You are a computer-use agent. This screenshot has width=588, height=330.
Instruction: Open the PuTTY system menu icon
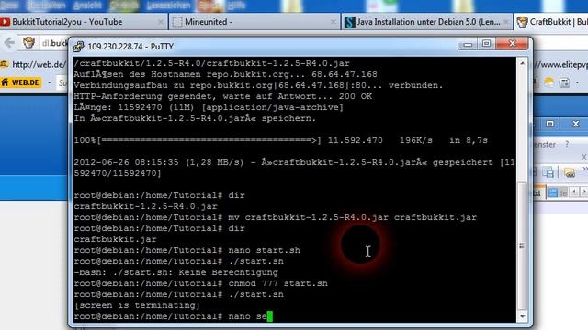click(78, 47)
